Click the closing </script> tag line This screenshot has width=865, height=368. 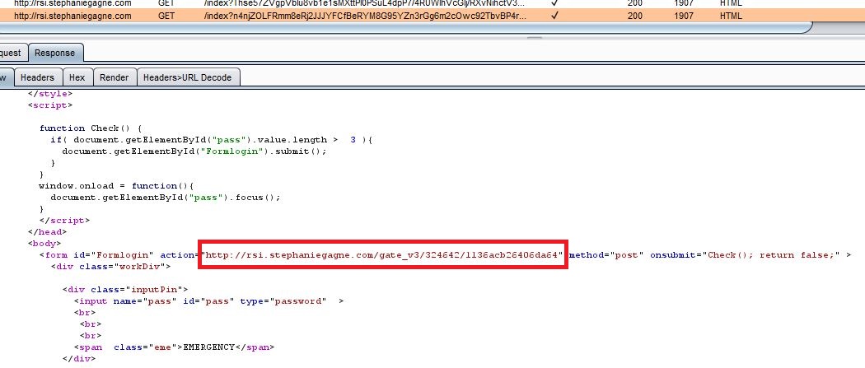click(64, 221)
